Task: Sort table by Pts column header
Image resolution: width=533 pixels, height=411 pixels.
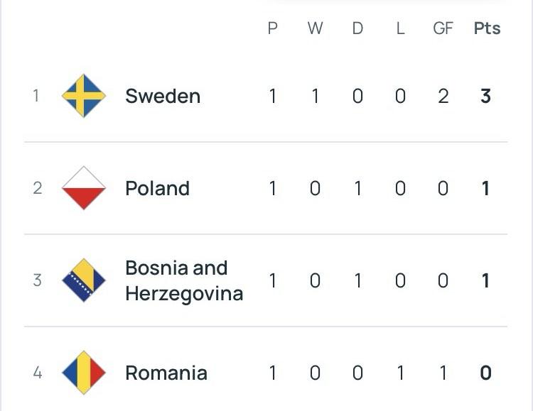Action: pyautogui.click(x=487, y=28)
